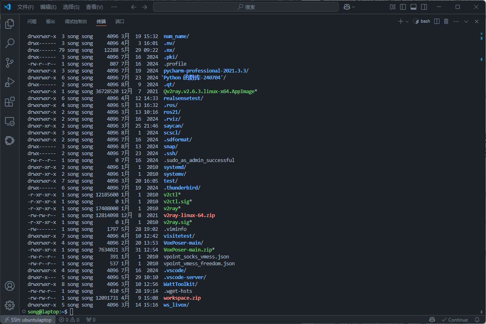Open Remote Explorer in activity bar
486x324 pixels.
pos(10,121)
